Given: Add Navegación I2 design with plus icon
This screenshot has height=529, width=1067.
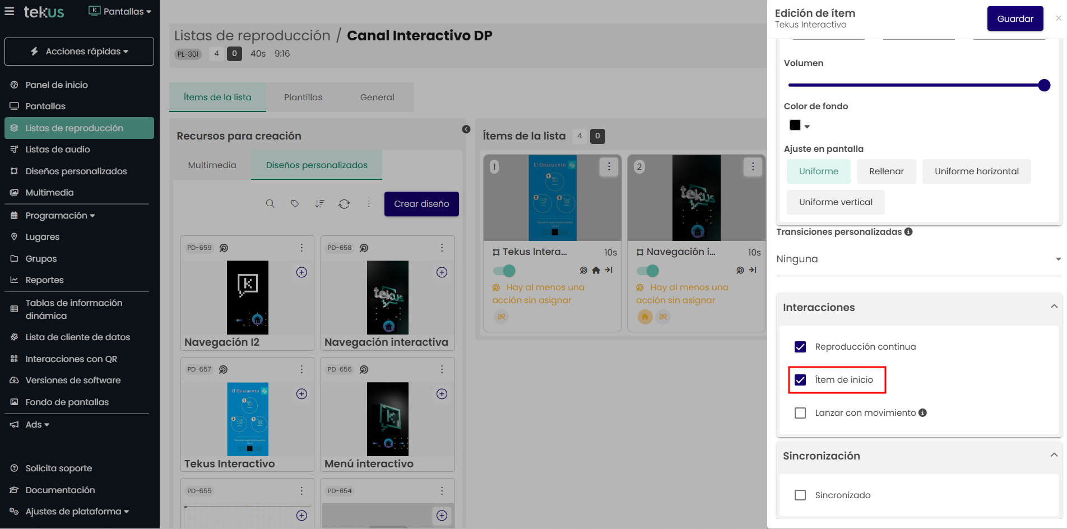Looking at the screenshot, I should 301,272.
